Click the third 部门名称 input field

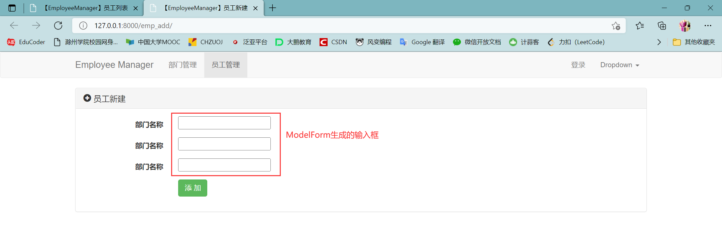[224, 165]
